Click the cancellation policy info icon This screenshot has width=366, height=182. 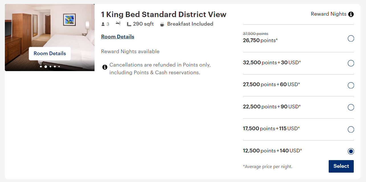[105, 67]
